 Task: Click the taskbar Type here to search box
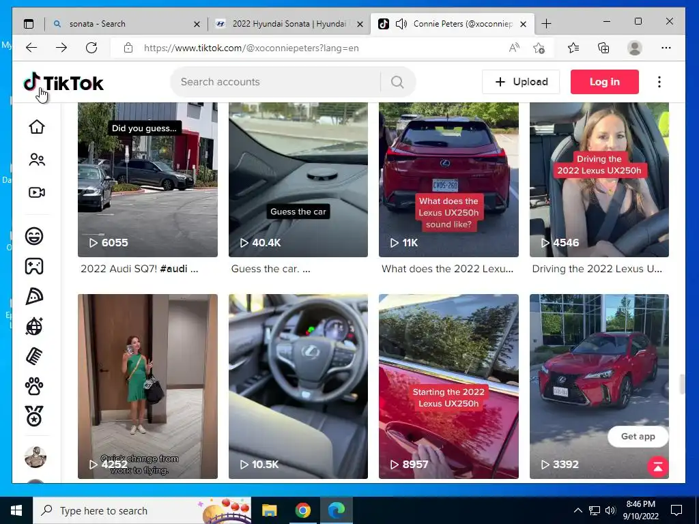click(x=142, y=510)
